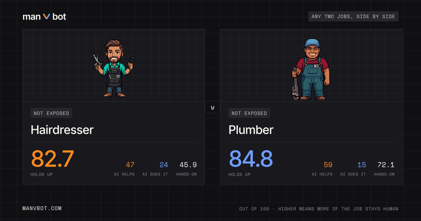Click the MANVBOT.COM footer link
The image size is (421, 221).
tap(42, 208)
